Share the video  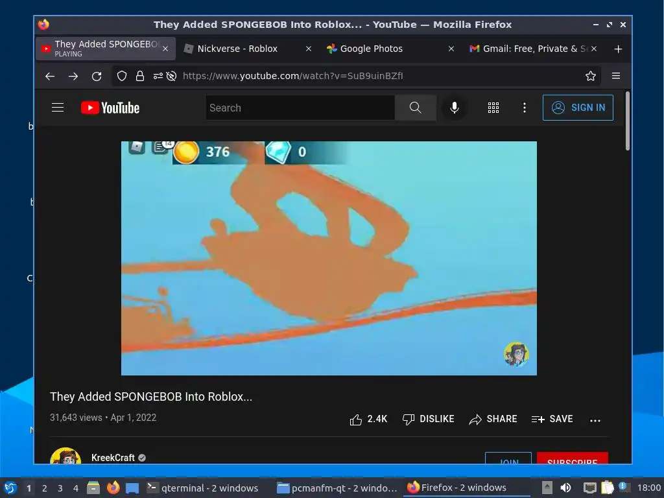tap(493, 420)
